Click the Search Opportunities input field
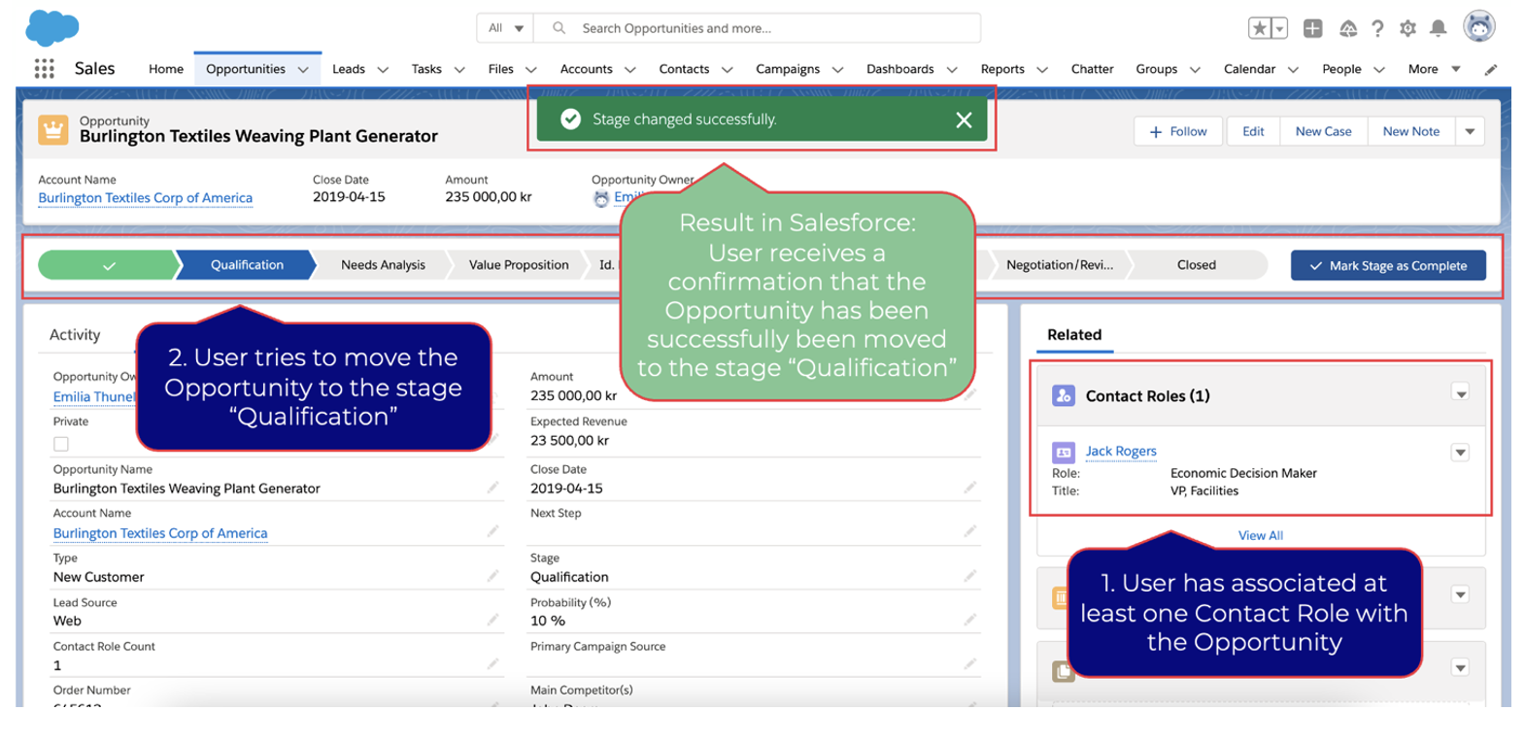Image resolution: width=1525 pixels, height=744 pixels. (x=758, y=28)
